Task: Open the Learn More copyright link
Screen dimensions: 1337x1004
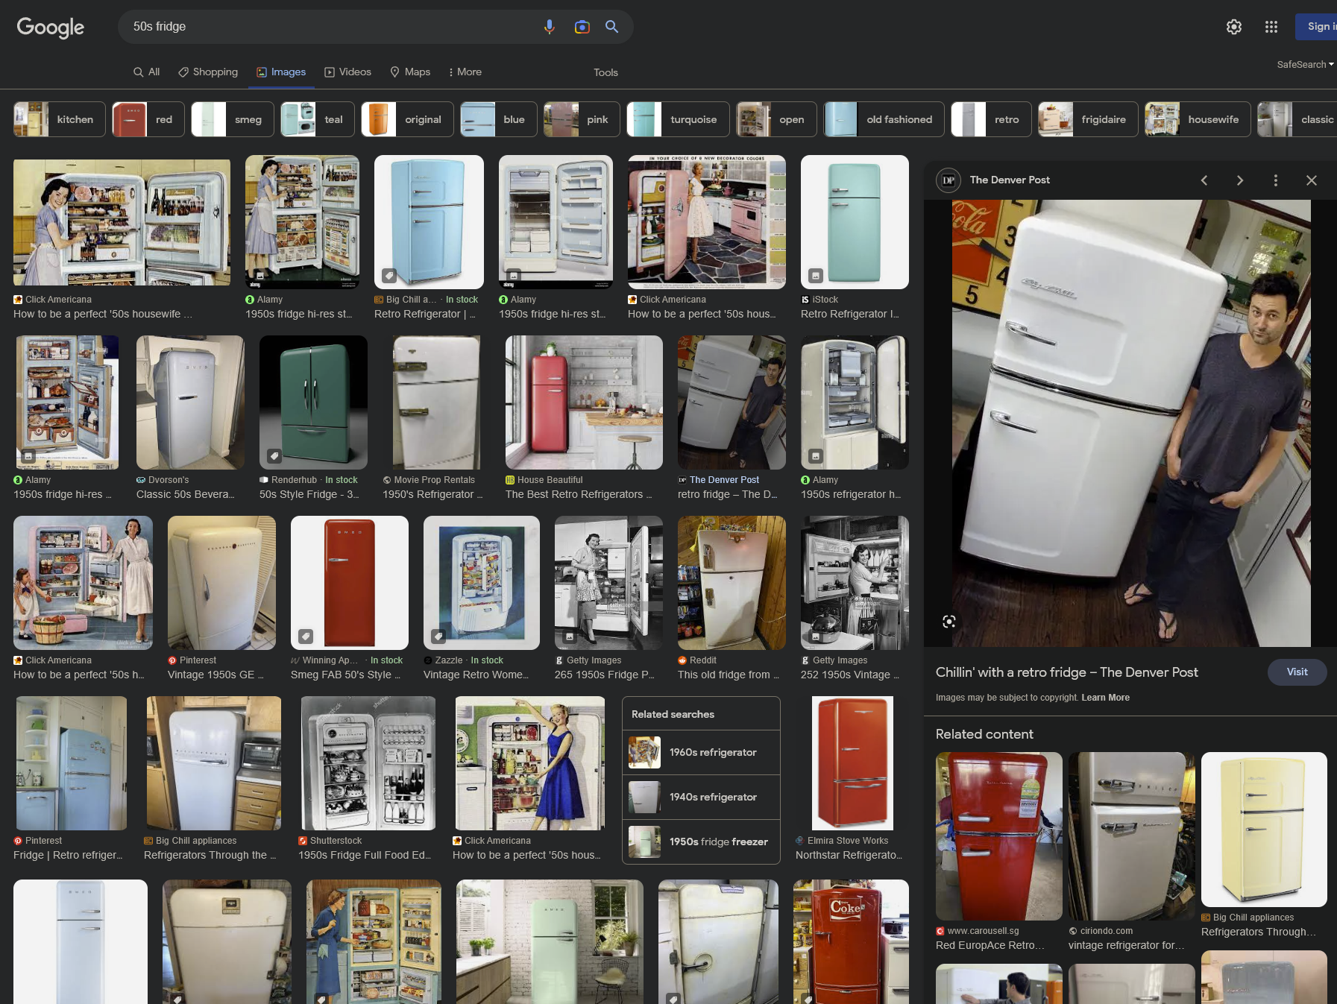Action: pyautogui.click(x=1105, y=698)
